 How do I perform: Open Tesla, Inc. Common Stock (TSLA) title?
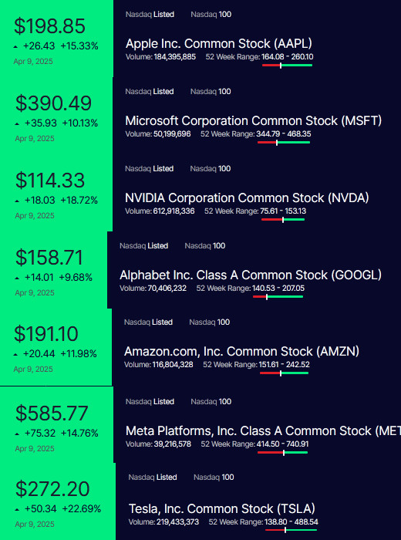click(222, 508)
